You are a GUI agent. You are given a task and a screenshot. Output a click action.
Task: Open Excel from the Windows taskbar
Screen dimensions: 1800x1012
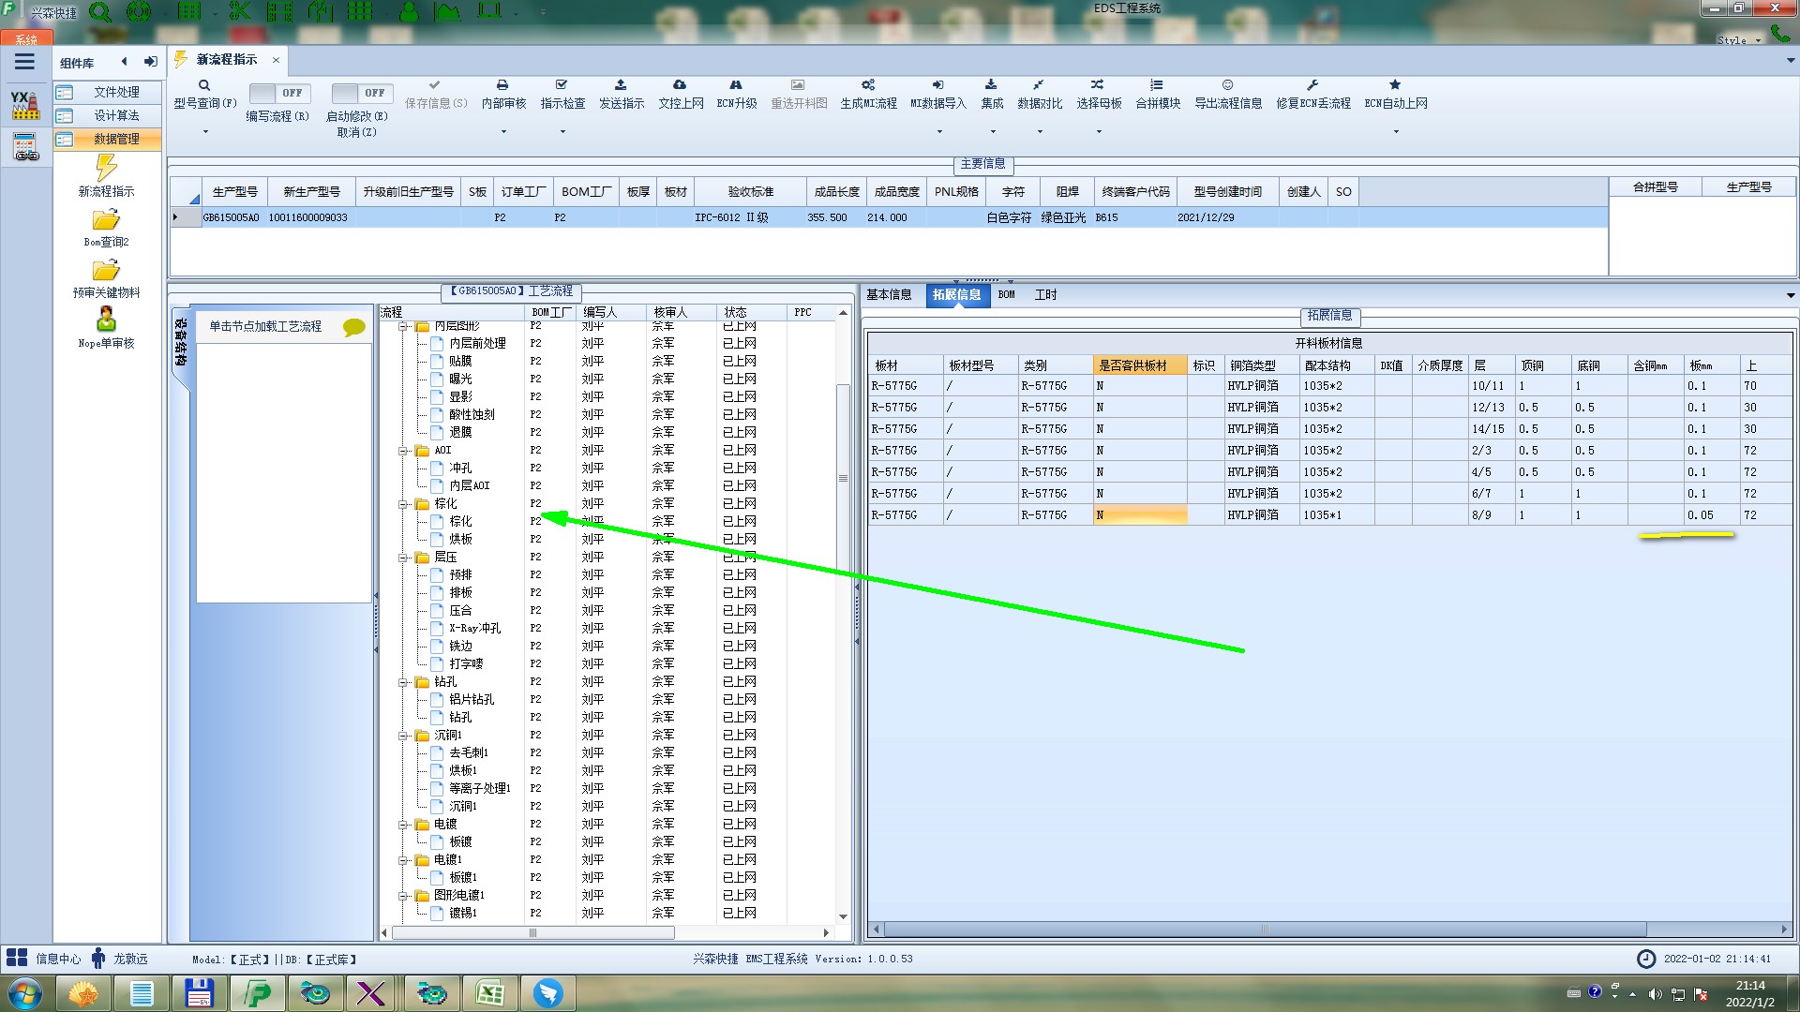(489, 993)
